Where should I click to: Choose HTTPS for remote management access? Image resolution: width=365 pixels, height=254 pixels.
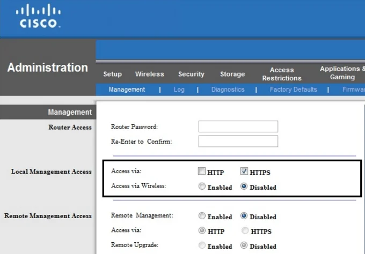tap(245, 231)
